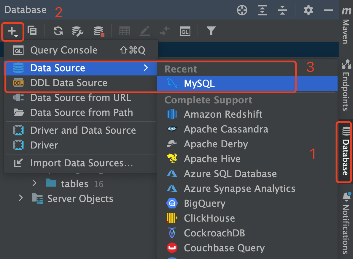Click the Duplicate data source icon
Screen dimensions: 353x259
click(x=32, y=31)
